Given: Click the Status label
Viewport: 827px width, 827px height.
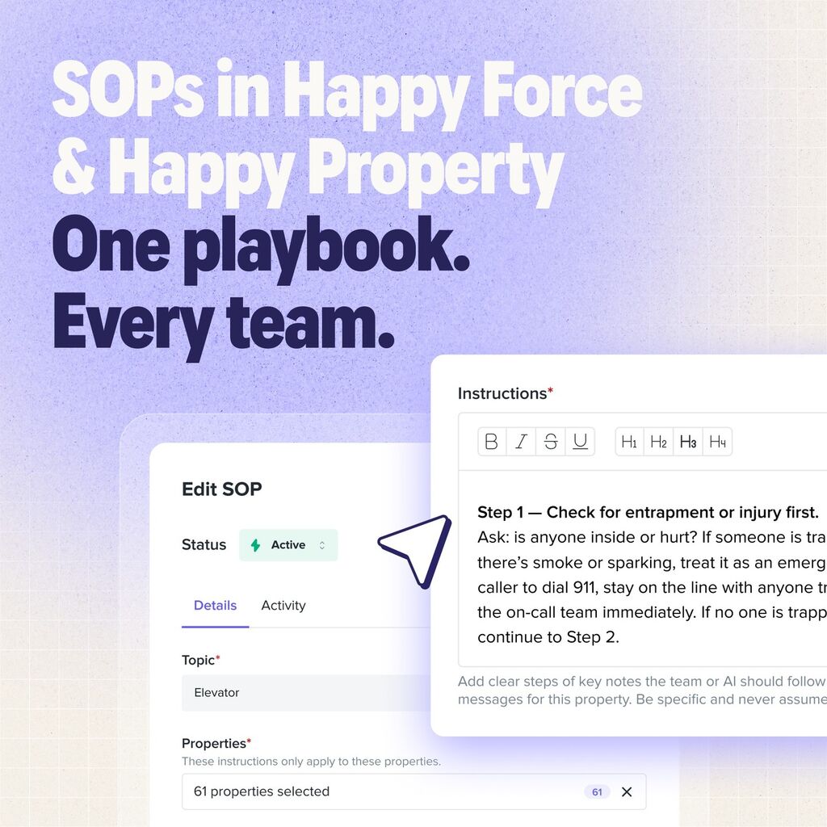Looking at the screenshot, I should pos(204,545).
